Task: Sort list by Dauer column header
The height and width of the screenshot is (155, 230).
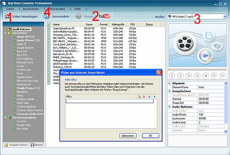Action: (x=89, y=24)
